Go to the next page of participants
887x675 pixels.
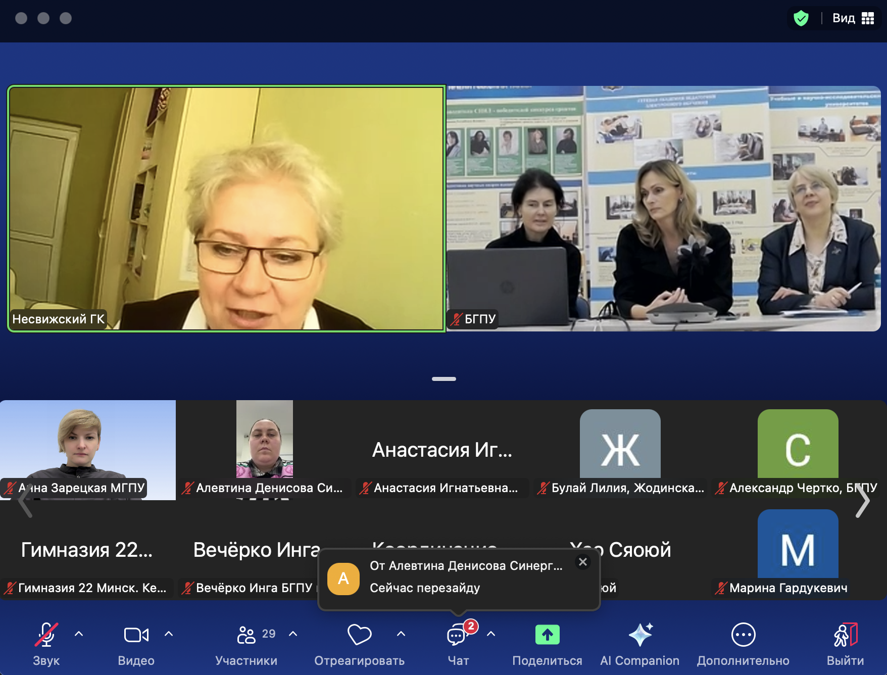tap(862, 501)
